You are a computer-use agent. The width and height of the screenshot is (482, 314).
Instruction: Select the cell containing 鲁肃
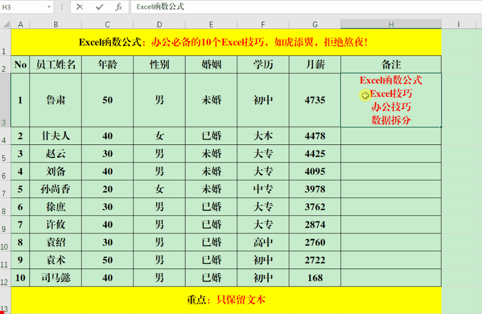tap(56, 100)
